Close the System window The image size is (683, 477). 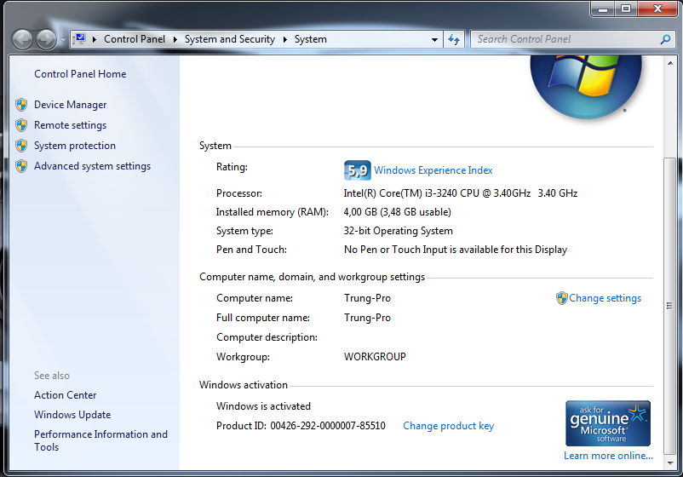click(x=657, y=9)
